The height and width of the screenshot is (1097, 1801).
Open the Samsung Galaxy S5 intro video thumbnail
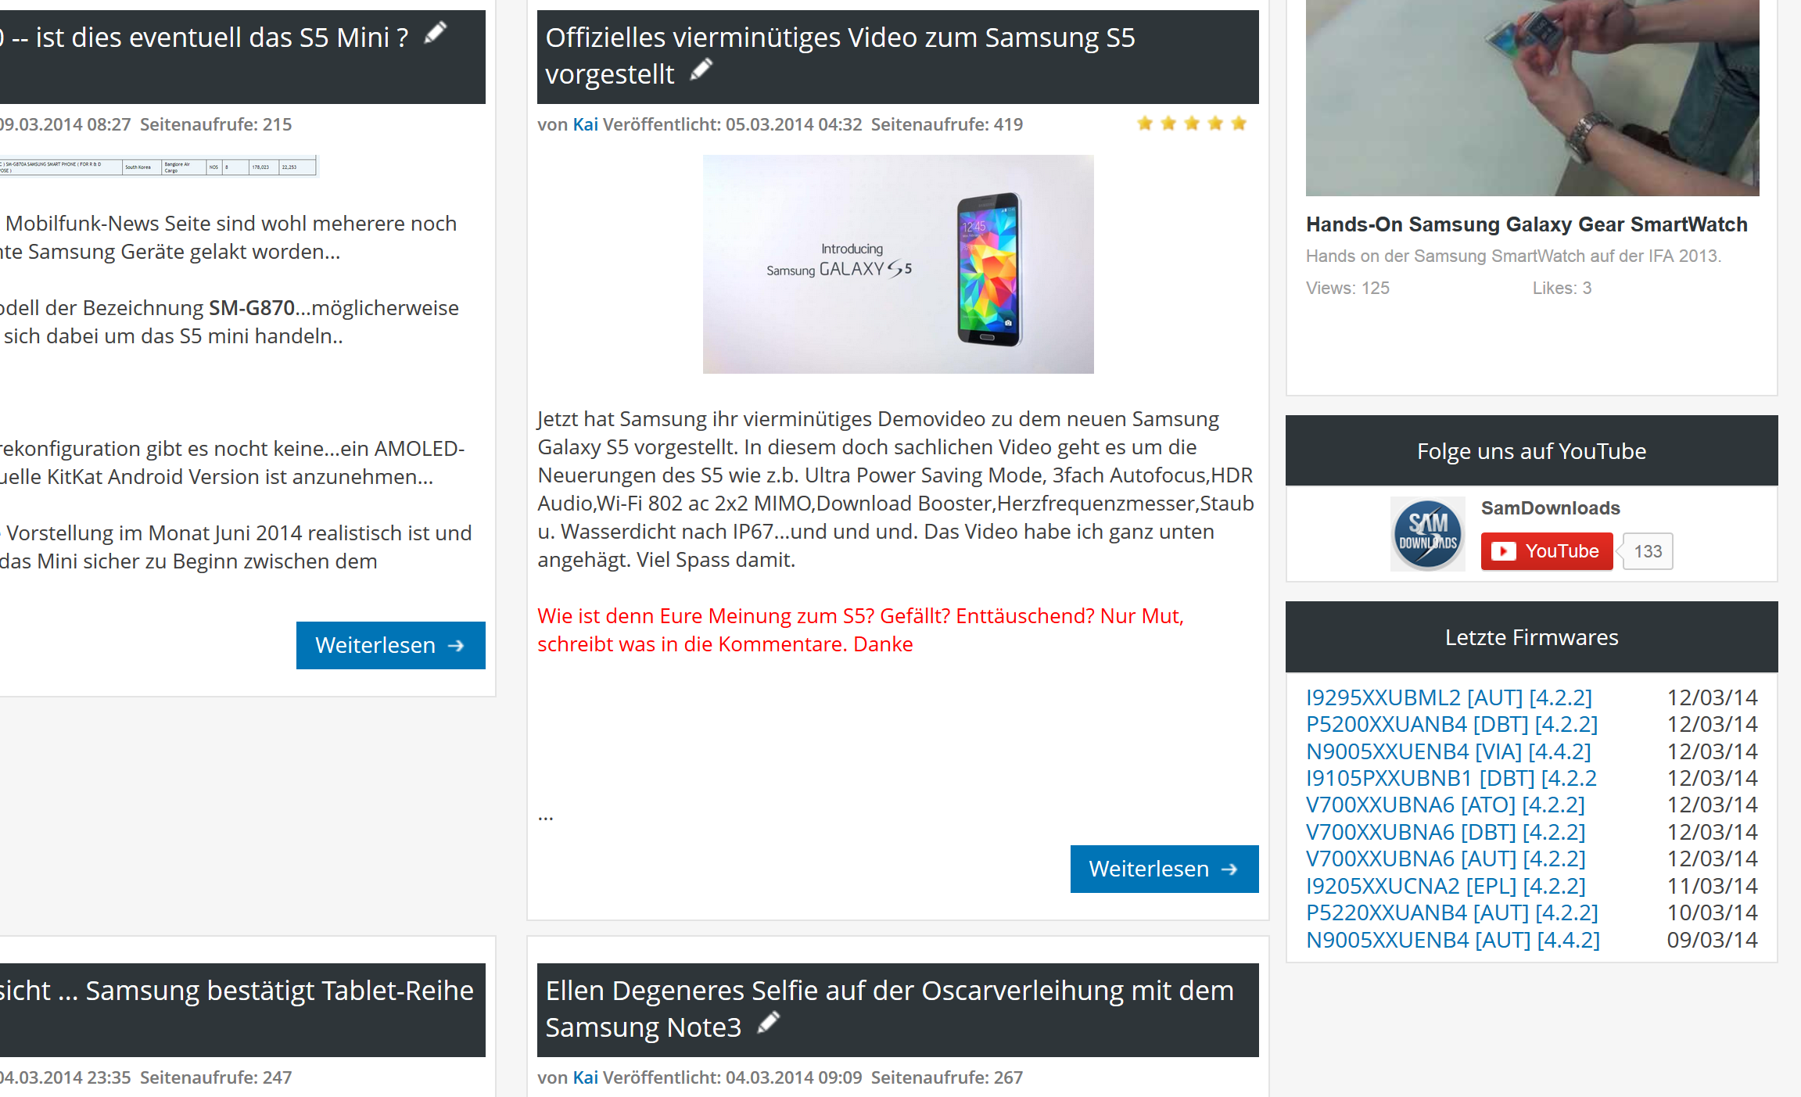[898, 264]
